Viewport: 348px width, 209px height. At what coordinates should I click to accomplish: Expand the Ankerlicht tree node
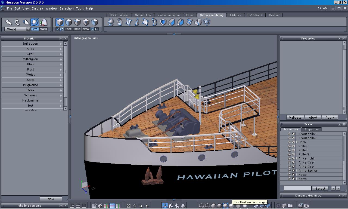click(x=297, y=158)
